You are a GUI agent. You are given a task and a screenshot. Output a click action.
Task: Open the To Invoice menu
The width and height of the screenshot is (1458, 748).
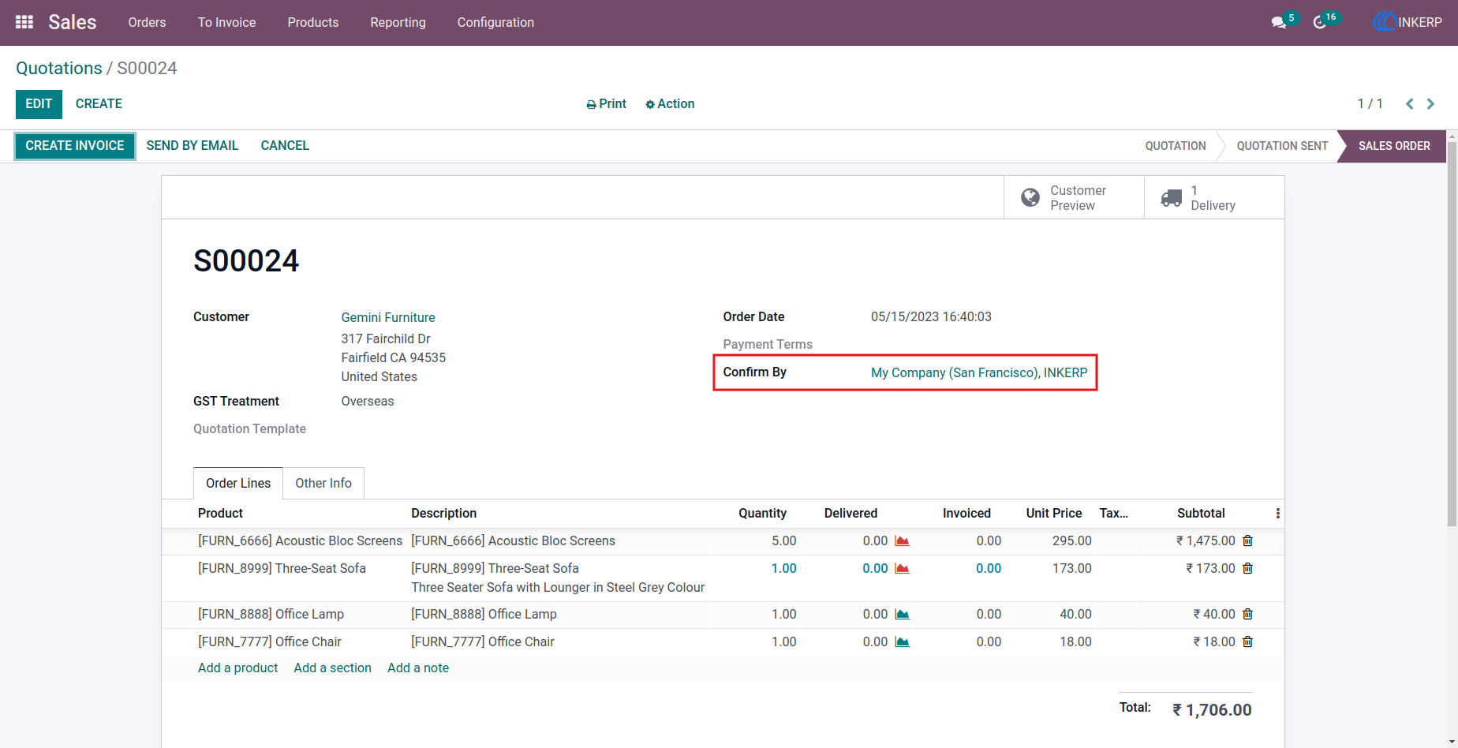226,22
